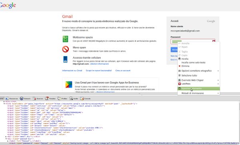Click the Google logo in the header
Viewport: 240px width, 145px height.
8,6
